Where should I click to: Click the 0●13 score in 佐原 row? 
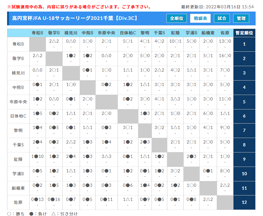pos(37,200)
